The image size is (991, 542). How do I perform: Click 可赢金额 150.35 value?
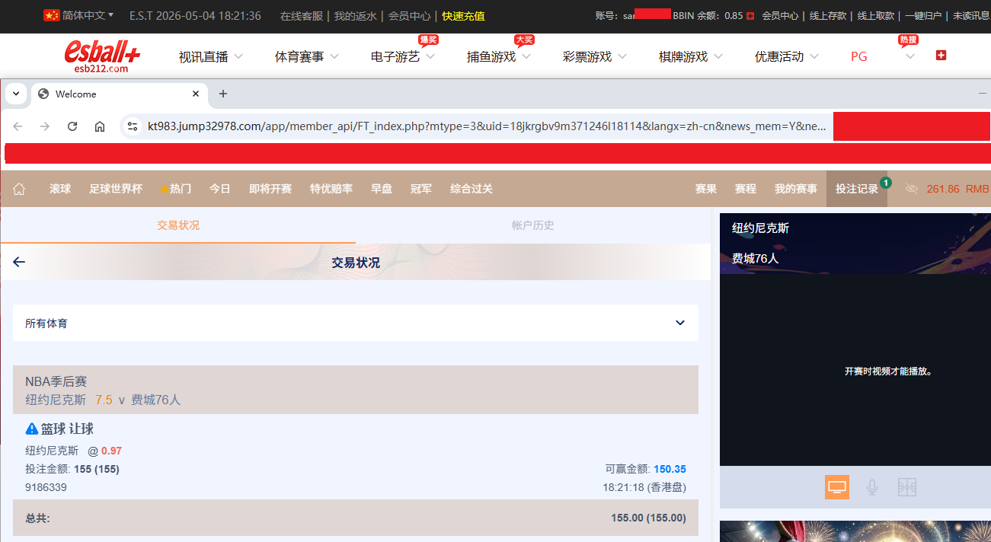(670, 469)
